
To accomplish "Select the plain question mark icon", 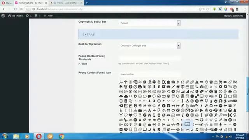I will (x=140, y=115).
